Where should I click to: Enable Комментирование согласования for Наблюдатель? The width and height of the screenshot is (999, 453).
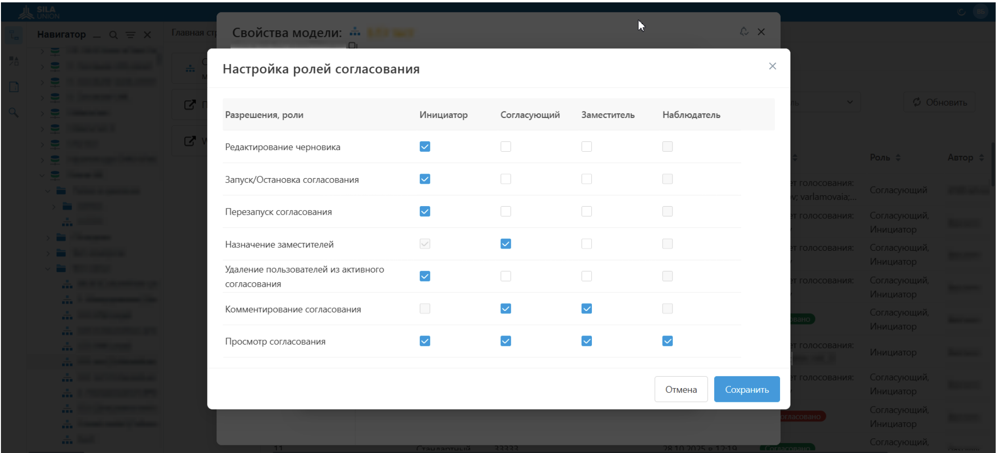(667, 309)
